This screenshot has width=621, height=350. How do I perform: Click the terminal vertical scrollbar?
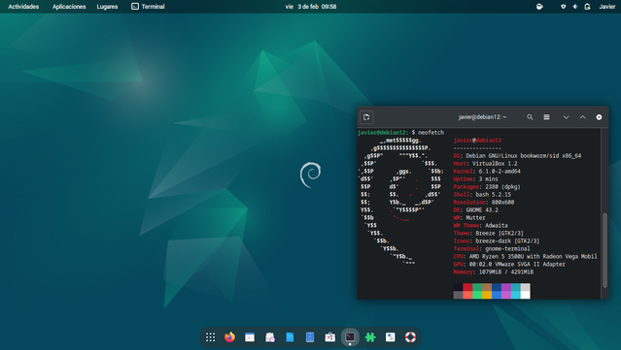coord(604,250)
